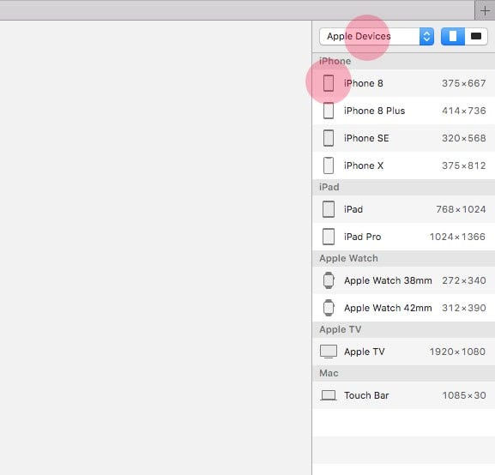Click the blue dropdown arrows stepper
The image size is (495, 475).
[x=427, y=36]
